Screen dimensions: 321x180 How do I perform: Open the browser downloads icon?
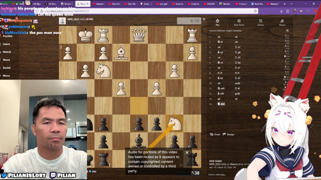[281, 11]
